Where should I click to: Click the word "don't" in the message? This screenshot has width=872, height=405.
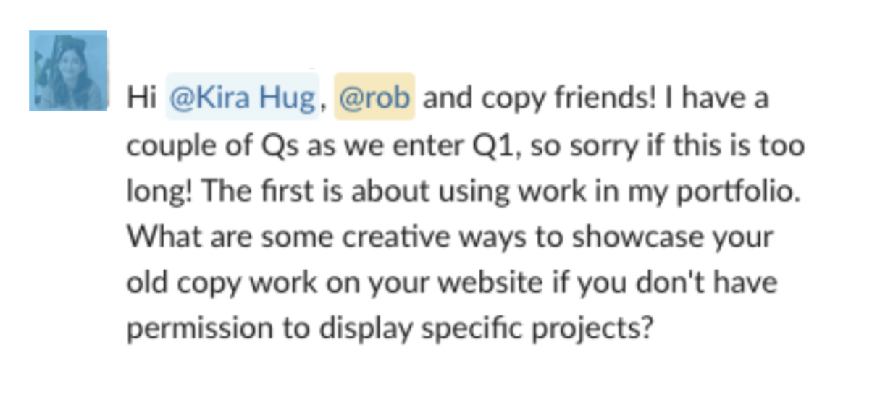pyautogui.click(x=673, y=283)
